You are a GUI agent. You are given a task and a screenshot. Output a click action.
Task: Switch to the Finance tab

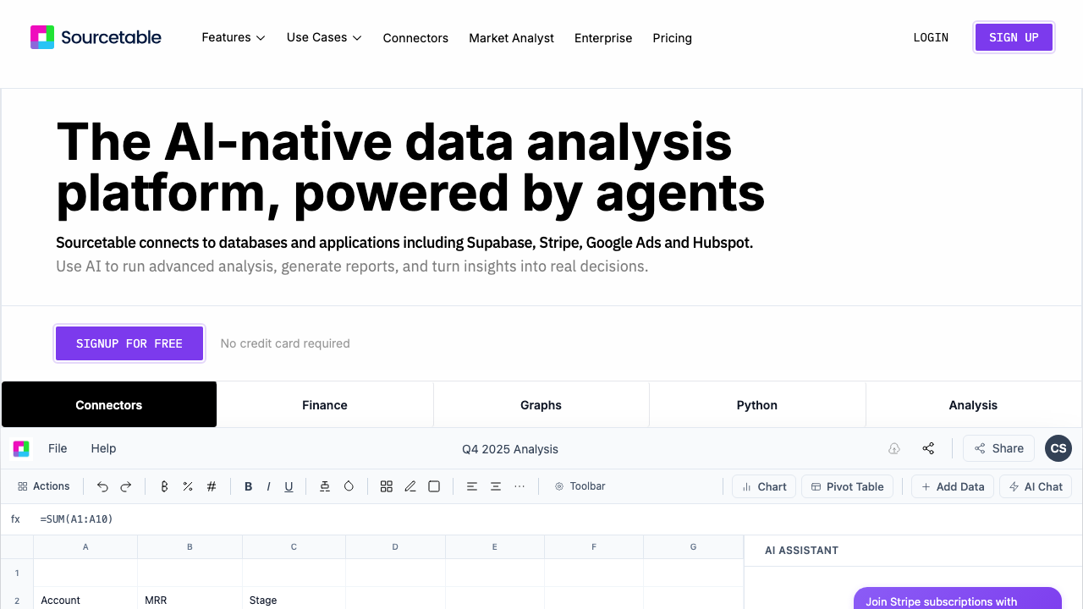pos(325,405)
